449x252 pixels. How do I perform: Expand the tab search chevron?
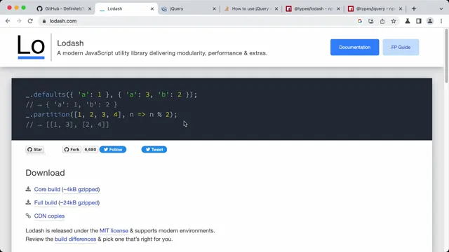(441, 8)
